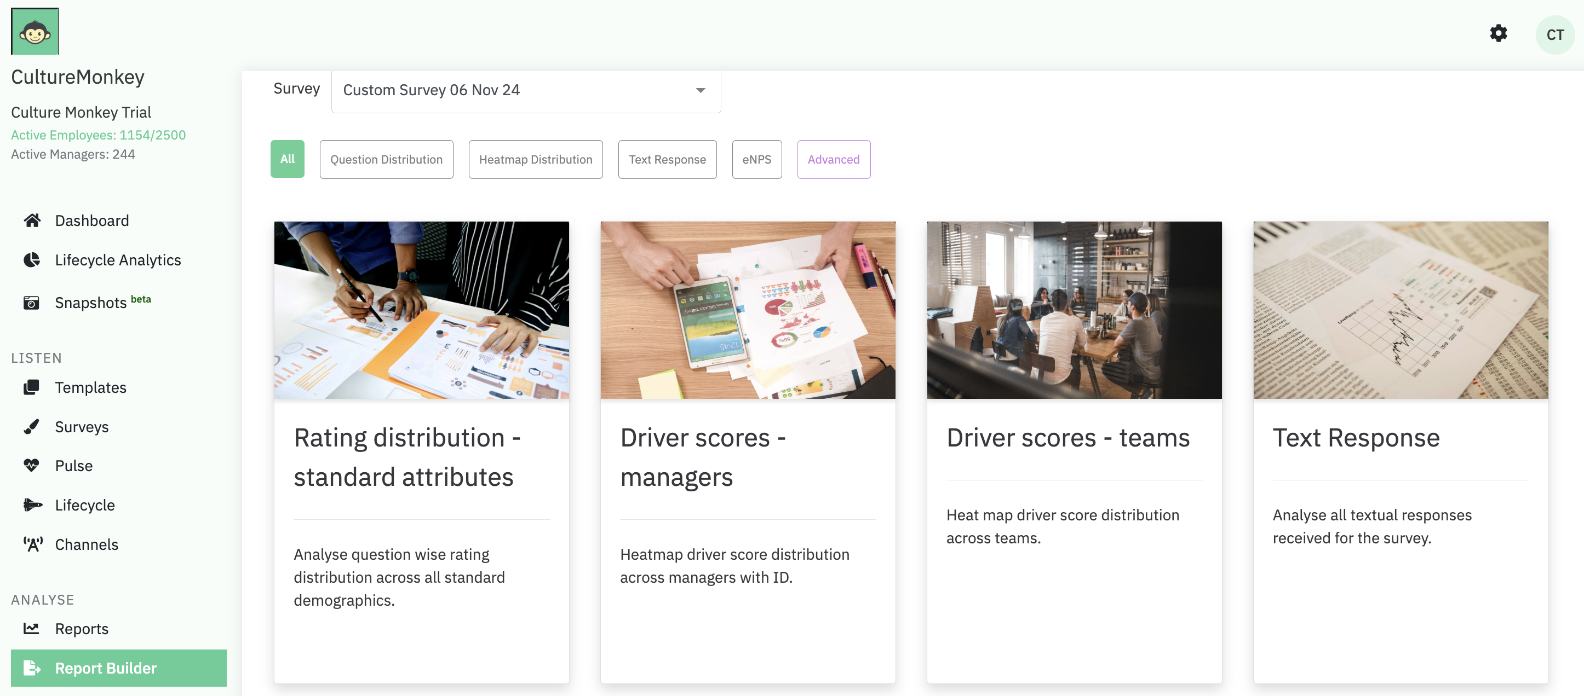This screenshot has height=696, width=1584.
Task: Click the Report Builder export icon
Action: coord(32,668)
